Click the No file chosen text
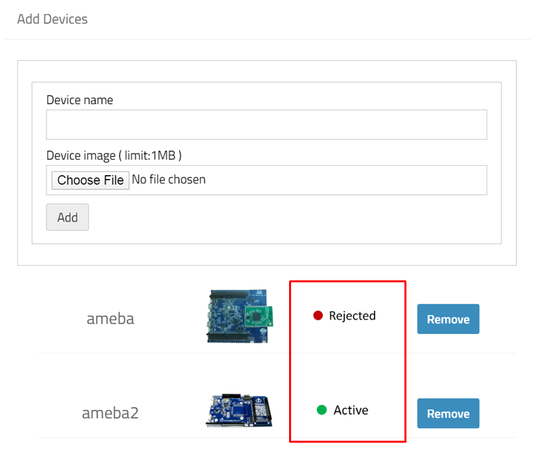Screen dimensions: 541x450 pyautogui.click(x=168, y=180)
